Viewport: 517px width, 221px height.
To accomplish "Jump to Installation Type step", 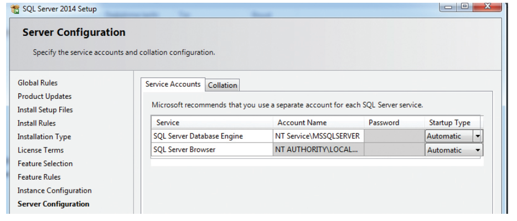I will point(44,136).
